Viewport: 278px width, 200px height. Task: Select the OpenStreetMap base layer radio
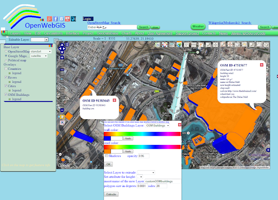click(6, 51)
